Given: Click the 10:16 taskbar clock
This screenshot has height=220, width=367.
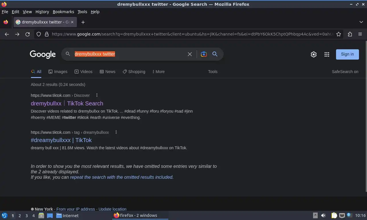Looking at the screenshot, I should [x=360, y=215].
